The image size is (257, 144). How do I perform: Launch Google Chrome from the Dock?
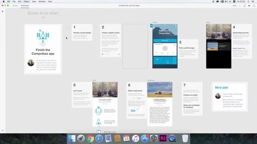(x=90, y=138)
